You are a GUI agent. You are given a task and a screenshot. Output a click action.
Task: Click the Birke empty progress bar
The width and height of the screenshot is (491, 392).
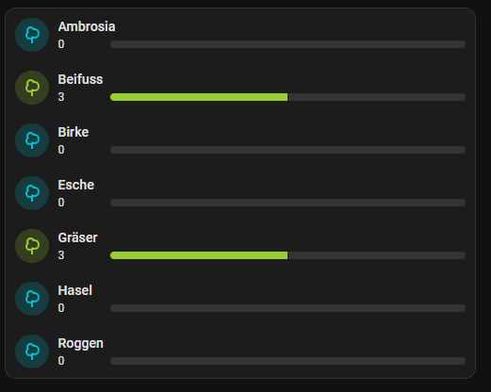287,150
